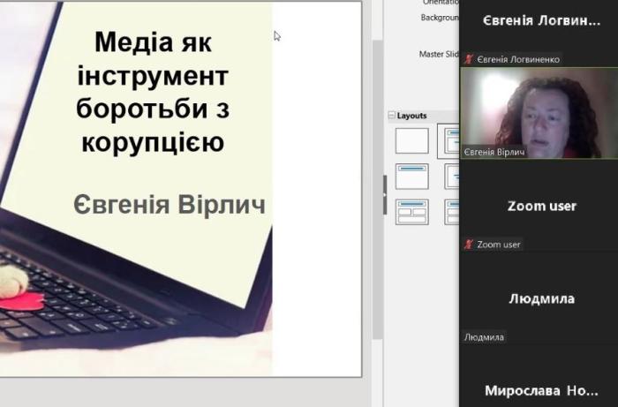Select slide title 'Медіа як інструмент боротьби з корупцією'
This screenshot has height=407, width=618.
153,92
